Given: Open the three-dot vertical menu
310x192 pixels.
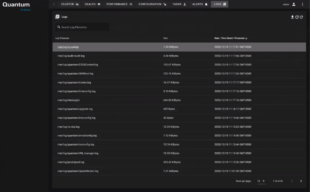Looking at the screenshot, I should (302, 4).
